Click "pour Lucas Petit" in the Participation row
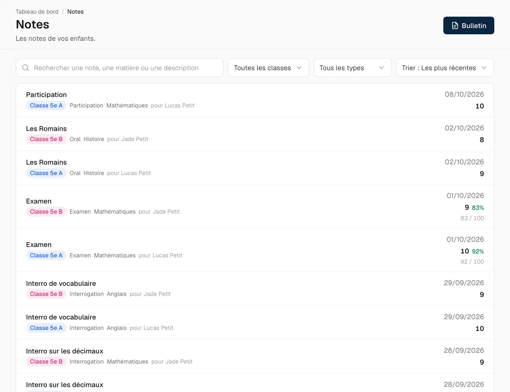The height and width of the screenshot is (392, 510). pos(173,106)
